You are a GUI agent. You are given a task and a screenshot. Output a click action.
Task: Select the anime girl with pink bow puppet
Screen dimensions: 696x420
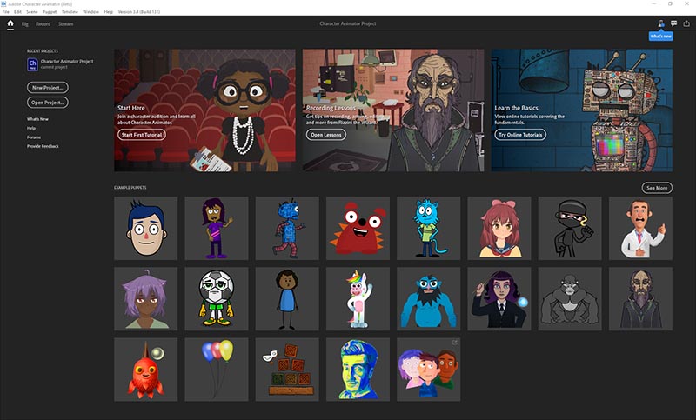coord(499,229)
